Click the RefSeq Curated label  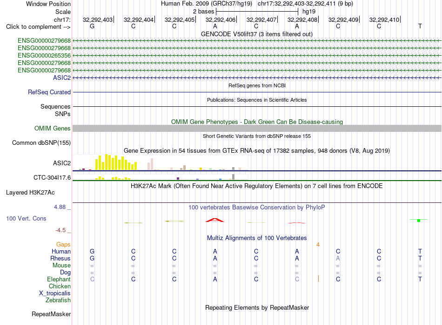(49, 92)
